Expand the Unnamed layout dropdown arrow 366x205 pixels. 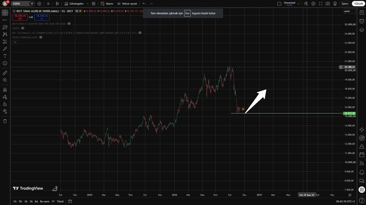tap(298, 4)
